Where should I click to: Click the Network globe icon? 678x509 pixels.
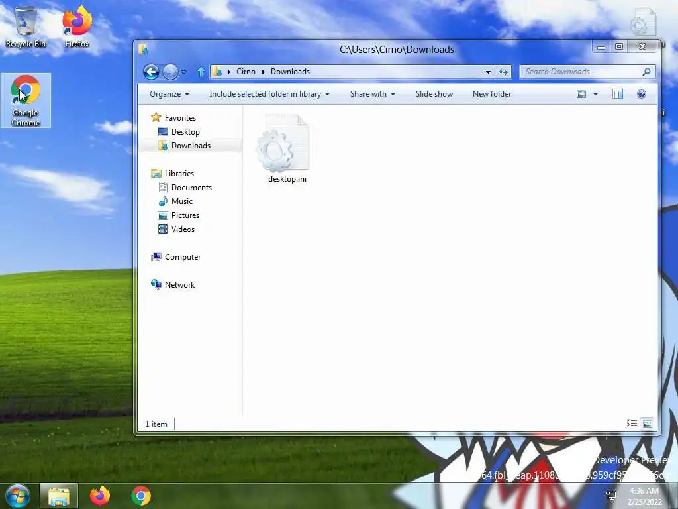pyautogui.click(x=156, y=284)
